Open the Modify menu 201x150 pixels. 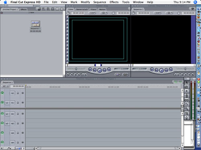[x=85, y=2]
